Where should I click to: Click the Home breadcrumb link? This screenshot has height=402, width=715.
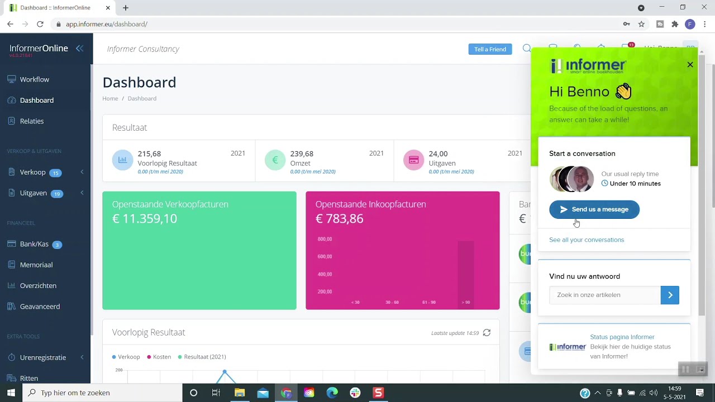pos(110,98)
